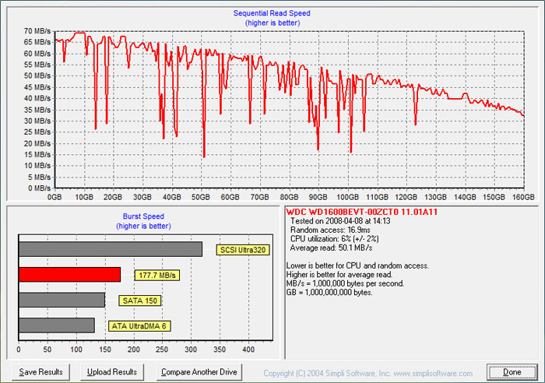Click the Sequential Read Speed chart title
545x383 pixels.
click(x=272, y=13)
